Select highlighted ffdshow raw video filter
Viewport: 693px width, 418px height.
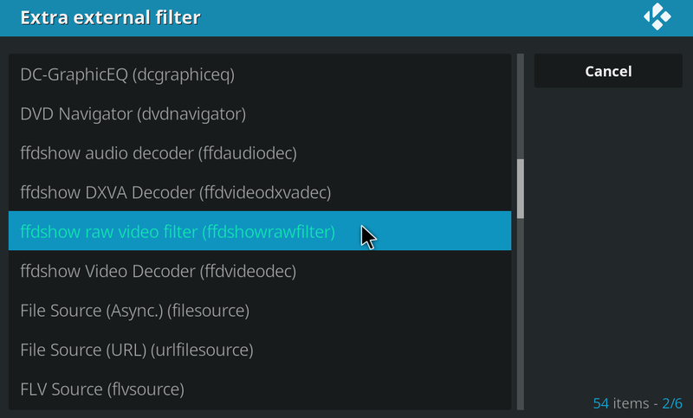point(178,231)
